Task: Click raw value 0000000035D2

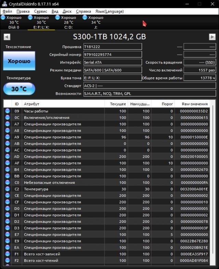Action: pos(194,111)
